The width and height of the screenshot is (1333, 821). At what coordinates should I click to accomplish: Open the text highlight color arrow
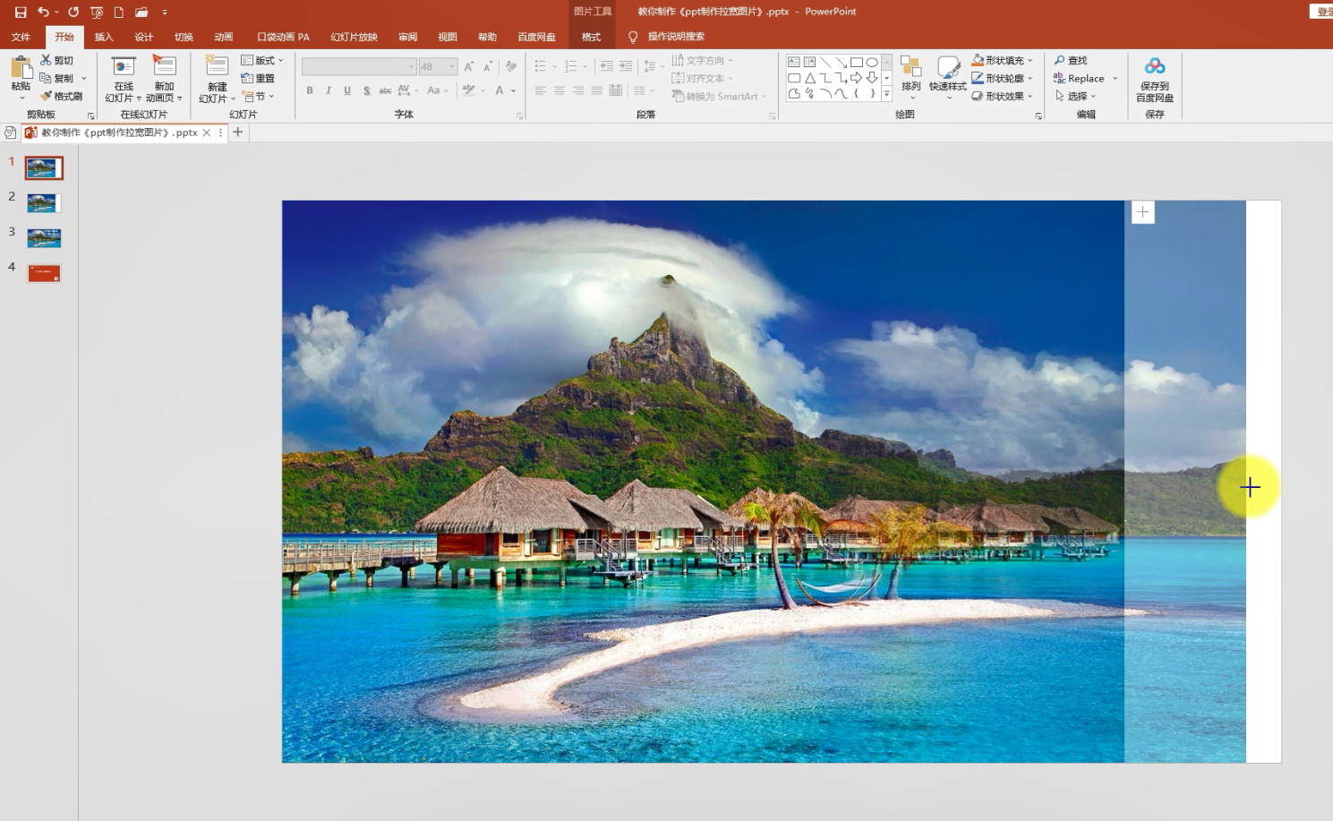pyautogui.click(x=482, y=90)
